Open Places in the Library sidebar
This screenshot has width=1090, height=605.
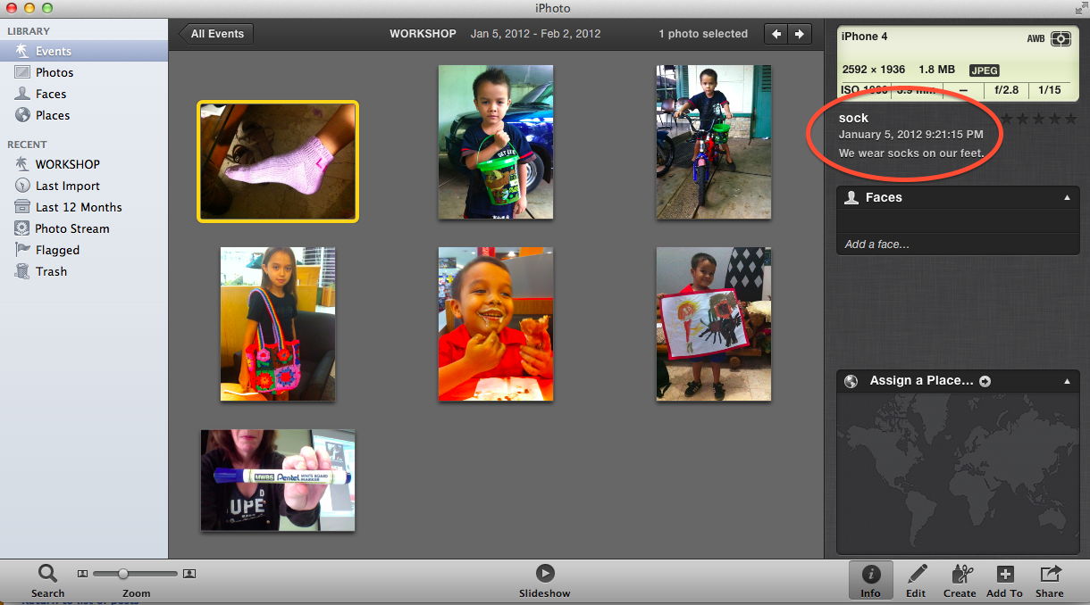coord(54,115)
